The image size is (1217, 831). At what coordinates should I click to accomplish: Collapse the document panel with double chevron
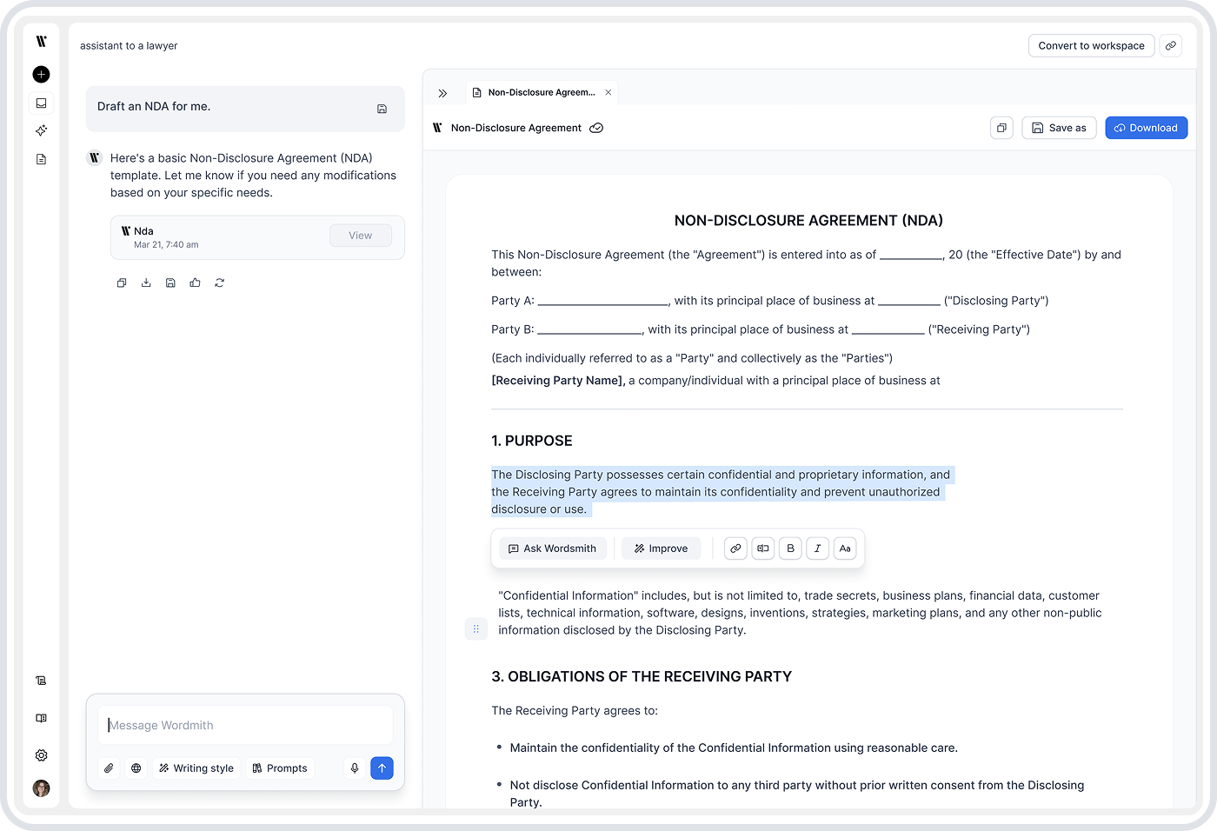(442, 93)
